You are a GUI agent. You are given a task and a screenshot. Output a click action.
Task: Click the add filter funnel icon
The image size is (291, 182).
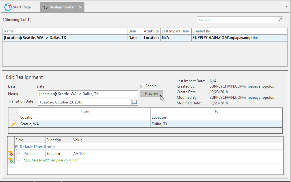[10, 160]
